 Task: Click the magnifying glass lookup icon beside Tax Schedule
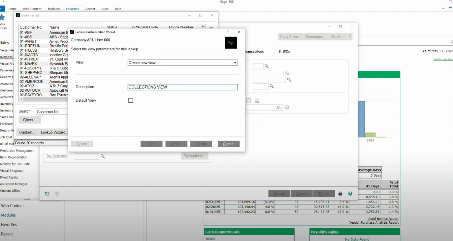pos(103,157)
